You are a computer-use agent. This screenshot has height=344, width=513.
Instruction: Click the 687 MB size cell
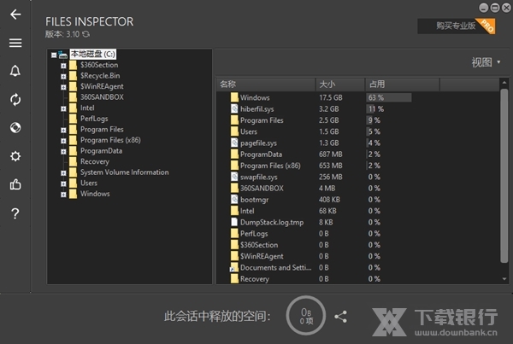click(x=331, y=155)
